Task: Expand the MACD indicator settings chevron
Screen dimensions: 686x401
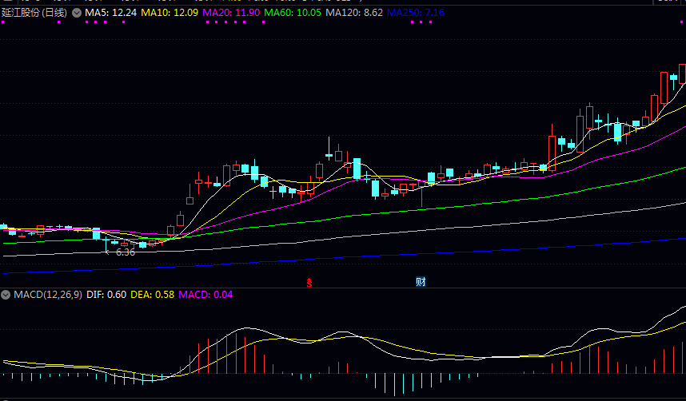Action: point(6,295)
